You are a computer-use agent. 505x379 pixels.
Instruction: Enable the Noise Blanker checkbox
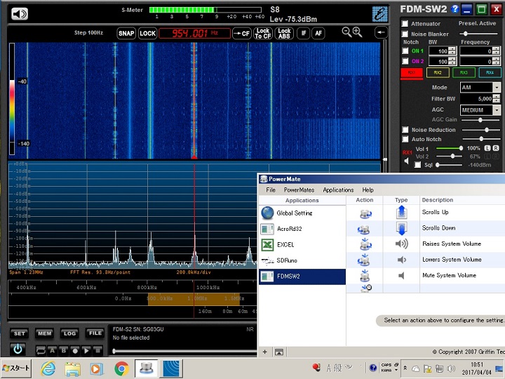point(405,34)
